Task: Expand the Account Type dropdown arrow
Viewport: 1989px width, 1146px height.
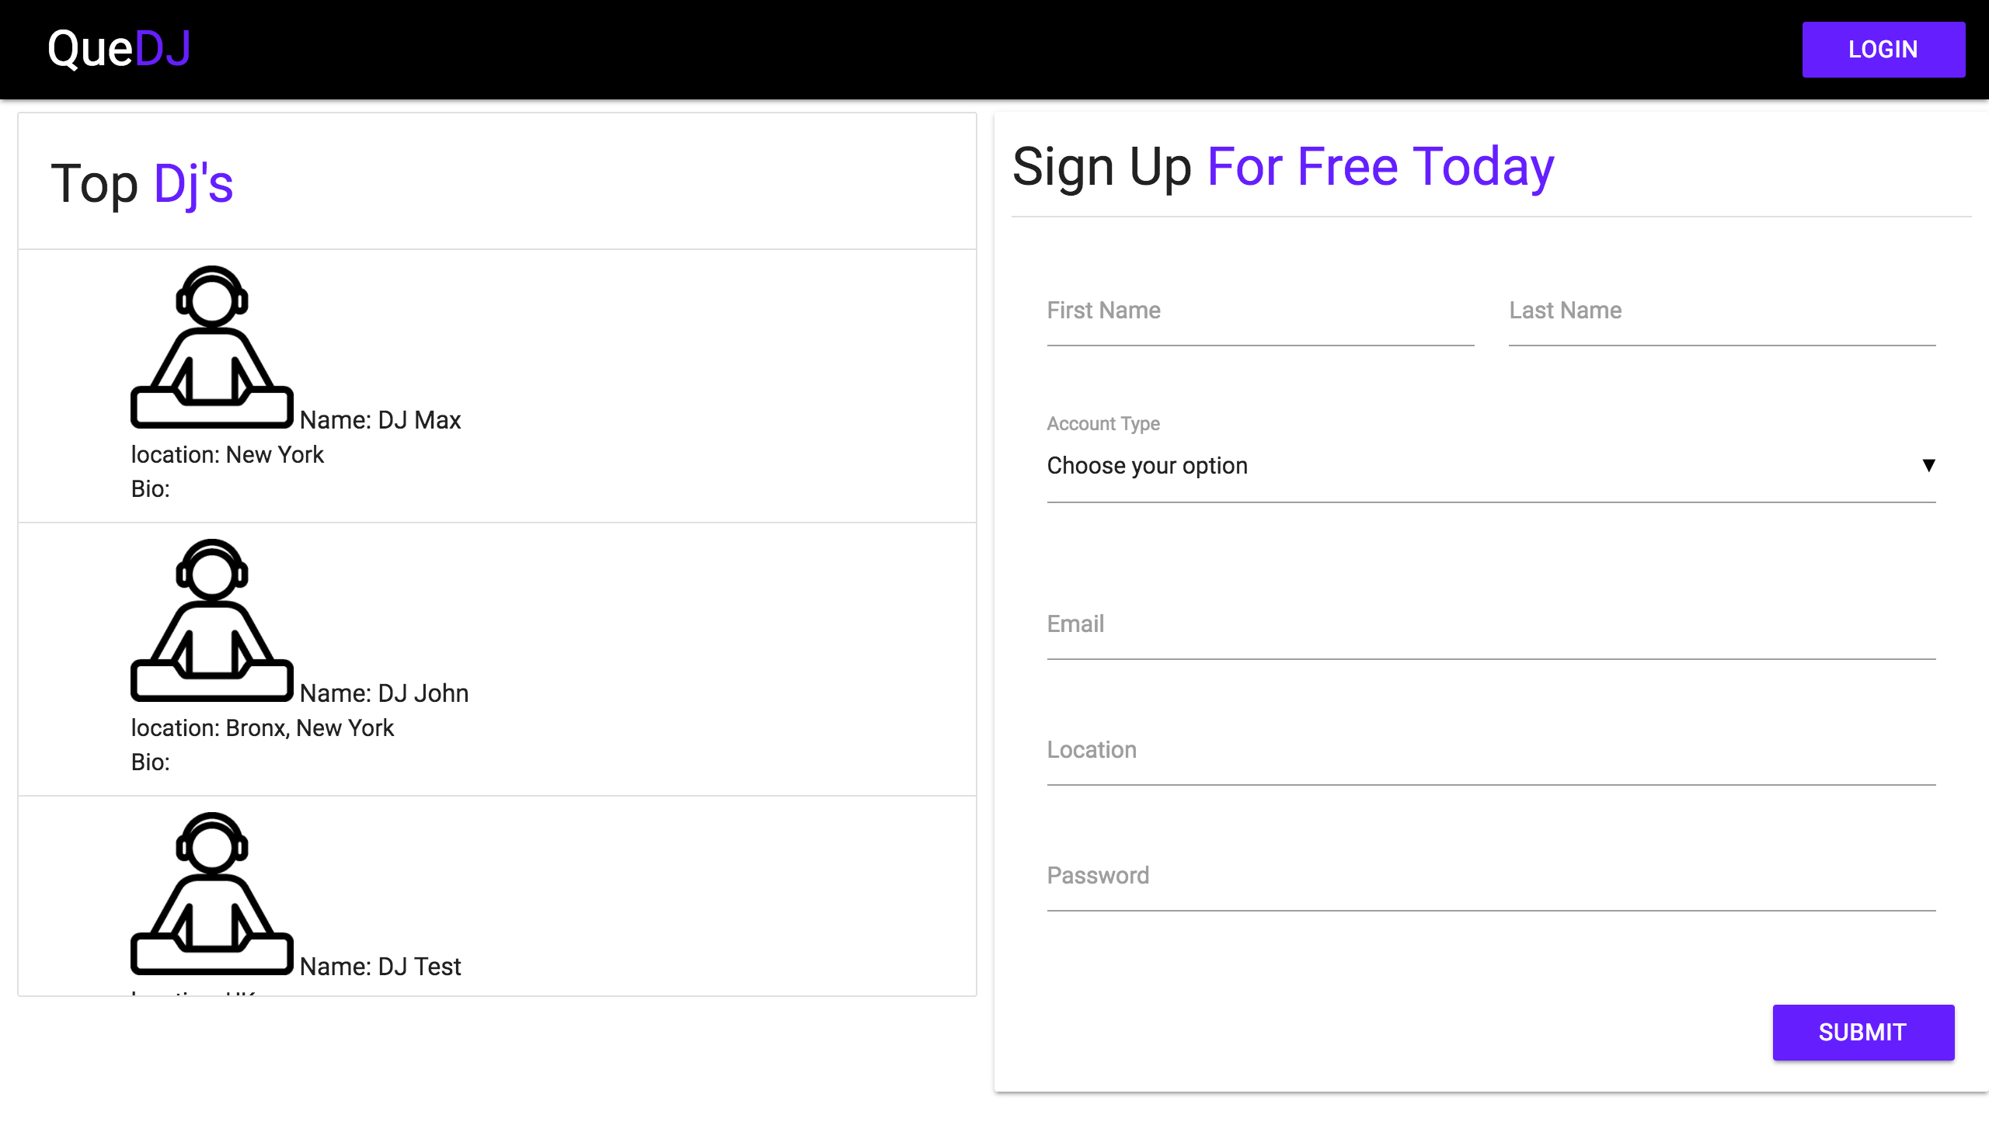Action: click(1928, 465)
